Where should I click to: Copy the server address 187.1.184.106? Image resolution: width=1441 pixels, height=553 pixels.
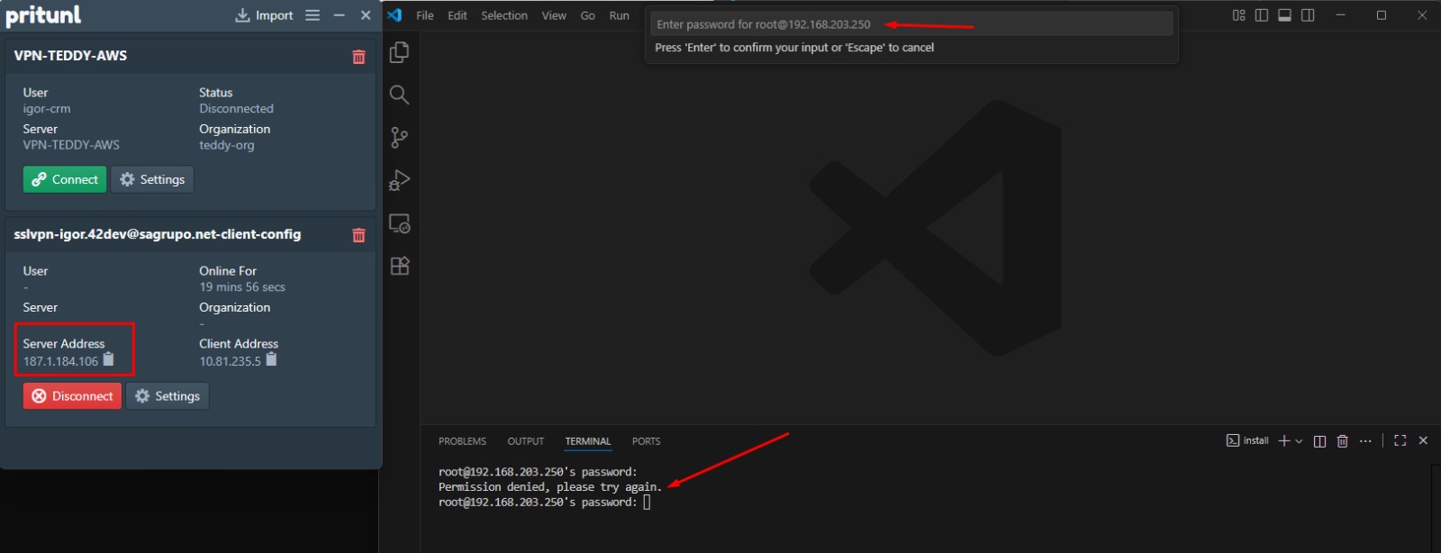coord(109,359)
